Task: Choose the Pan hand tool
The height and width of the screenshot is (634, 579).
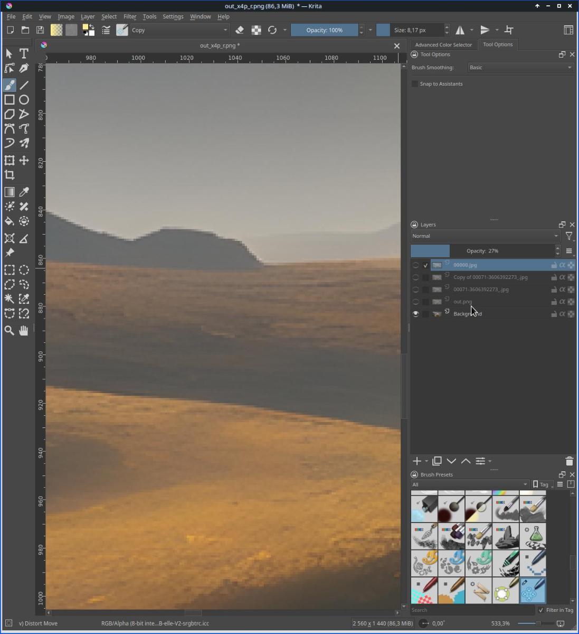Action: 24,331
